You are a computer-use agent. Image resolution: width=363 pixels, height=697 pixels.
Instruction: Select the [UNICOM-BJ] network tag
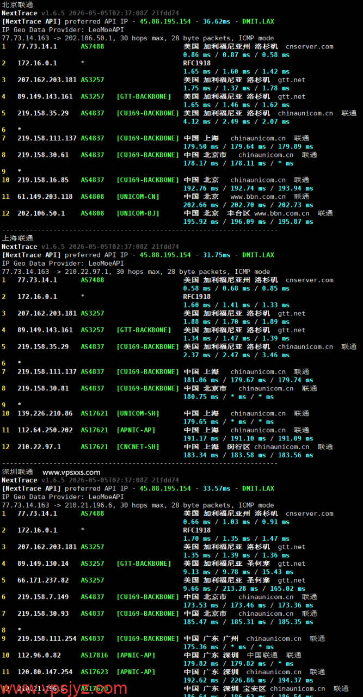click(x=138, y=213)
